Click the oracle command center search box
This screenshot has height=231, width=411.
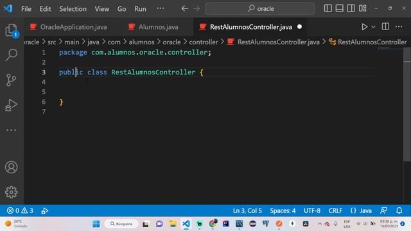(x=260, y=8)
